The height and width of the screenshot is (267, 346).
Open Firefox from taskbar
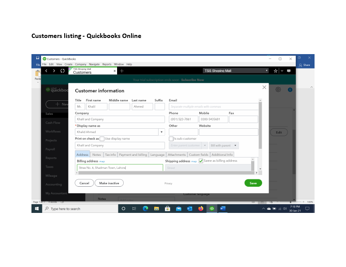(x=201, y=209)
